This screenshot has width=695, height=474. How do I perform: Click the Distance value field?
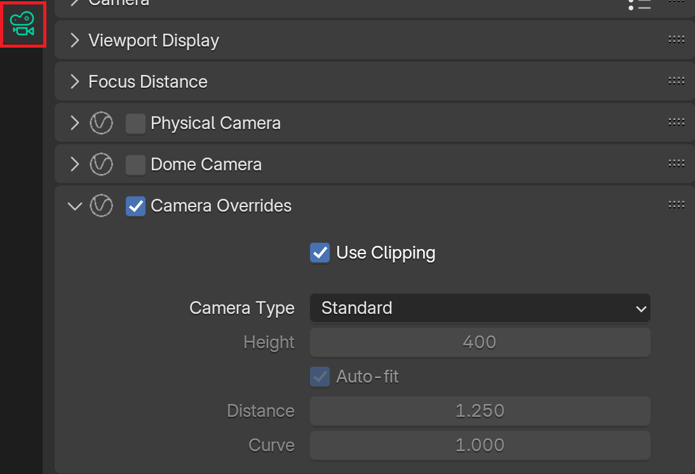[x=480, y=411]
